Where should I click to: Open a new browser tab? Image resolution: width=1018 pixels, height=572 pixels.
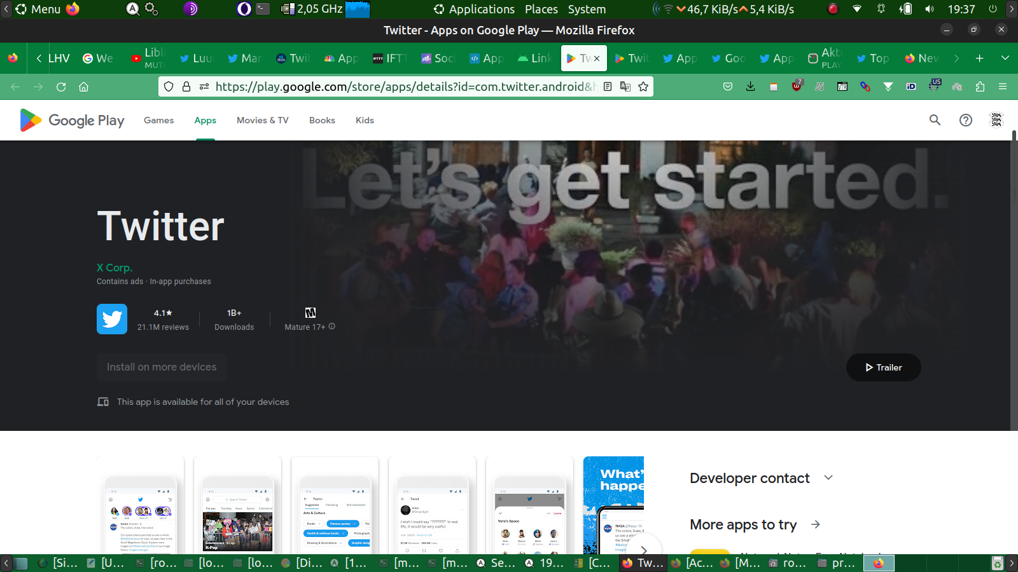coord(980,58)
